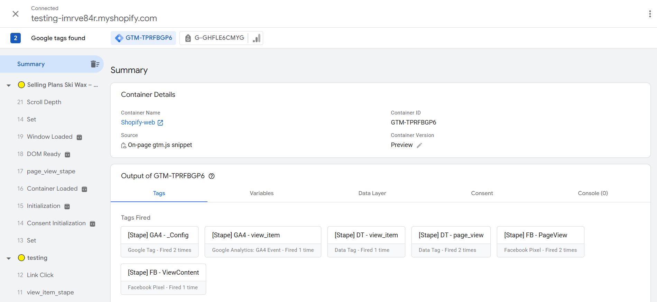Open the three-dot more options menu
Image resolution: width=657 pixels, height=302 pixels.
coord(650,14)
